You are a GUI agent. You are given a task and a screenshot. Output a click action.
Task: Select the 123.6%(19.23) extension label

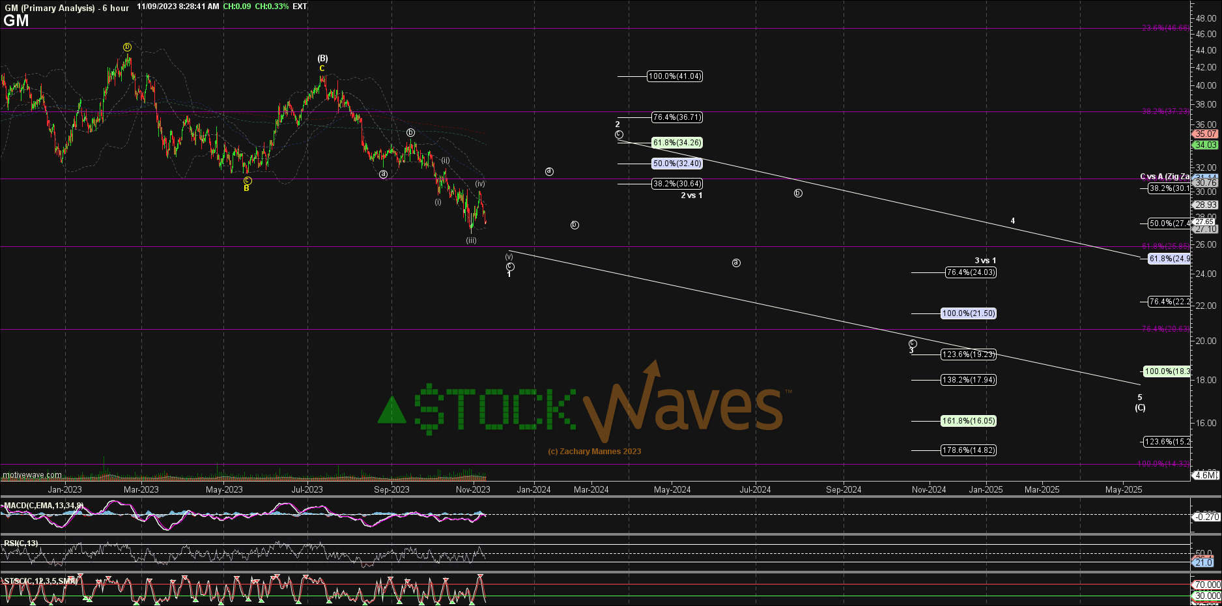969,354
